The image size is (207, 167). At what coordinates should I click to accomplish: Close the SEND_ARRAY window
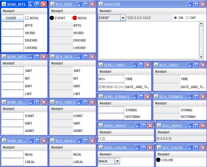pos(150,126)
